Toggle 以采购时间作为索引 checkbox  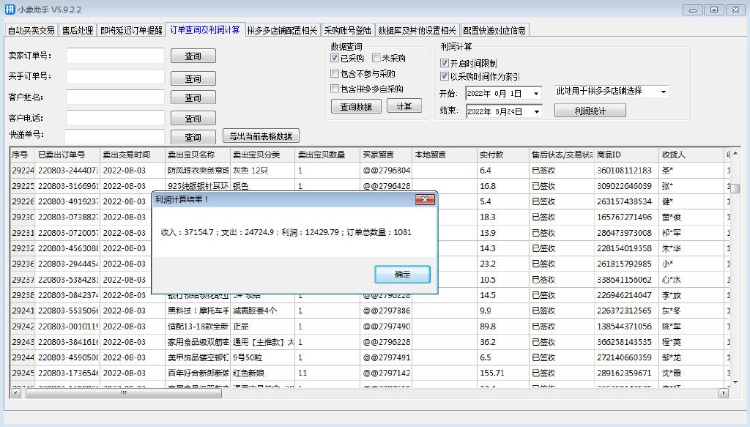click(x=445, y=76)
